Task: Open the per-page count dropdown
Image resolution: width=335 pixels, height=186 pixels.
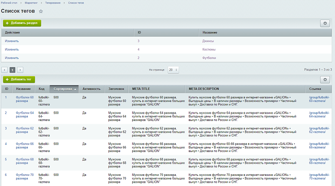Action: pyautogui.click(x=173, y=70)
